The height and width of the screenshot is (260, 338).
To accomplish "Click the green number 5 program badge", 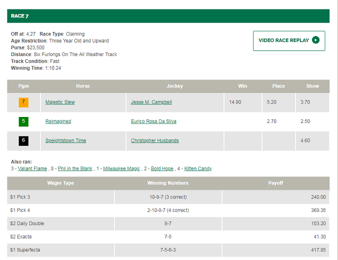I will click(x=23, y=121).
